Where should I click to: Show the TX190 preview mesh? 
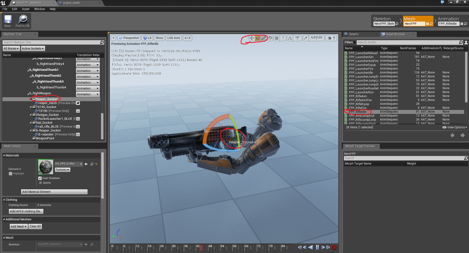coord(78,111)
